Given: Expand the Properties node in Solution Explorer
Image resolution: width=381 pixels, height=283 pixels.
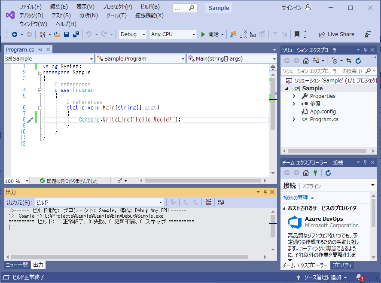Looking at the screenshot, I should [x=294, y=96].
